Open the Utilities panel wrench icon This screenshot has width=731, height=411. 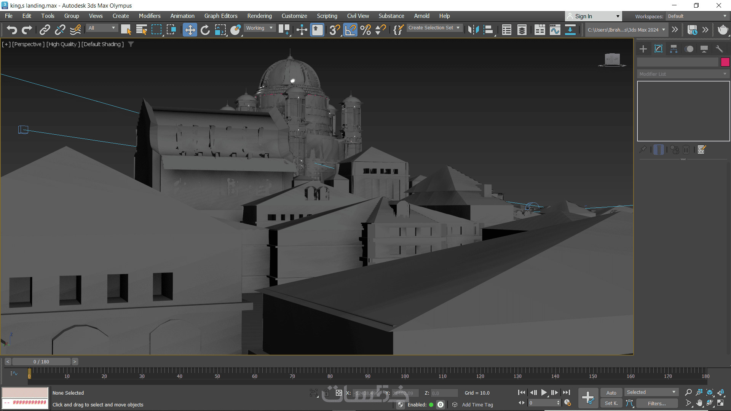[x=719, y=49]
